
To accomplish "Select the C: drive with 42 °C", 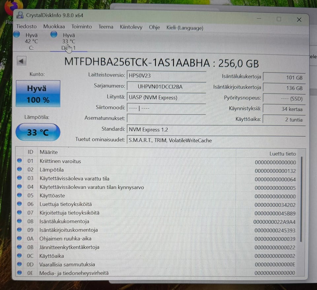I will point(31,42).
